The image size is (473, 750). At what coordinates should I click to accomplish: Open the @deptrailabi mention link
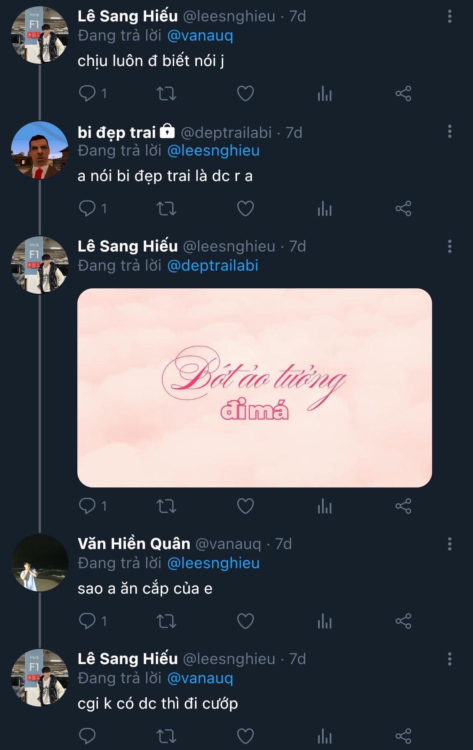[x=213, y=266]
